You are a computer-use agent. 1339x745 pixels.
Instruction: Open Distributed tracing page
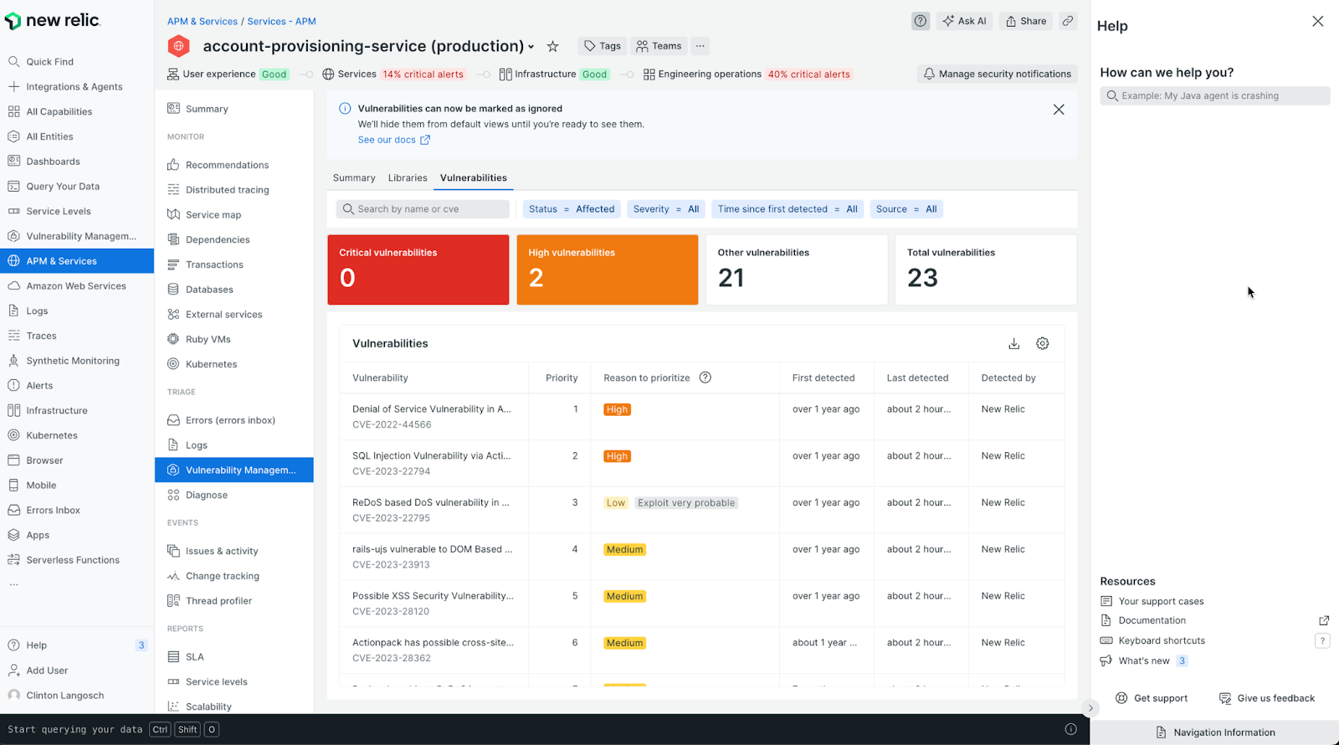click(234, 190)
